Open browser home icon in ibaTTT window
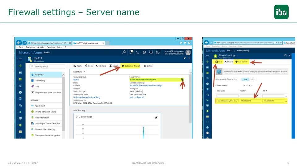 [181, 43]
